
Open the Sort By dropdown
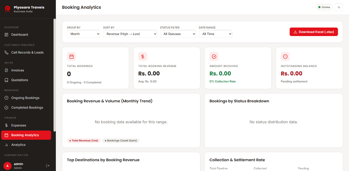(130, 34)
